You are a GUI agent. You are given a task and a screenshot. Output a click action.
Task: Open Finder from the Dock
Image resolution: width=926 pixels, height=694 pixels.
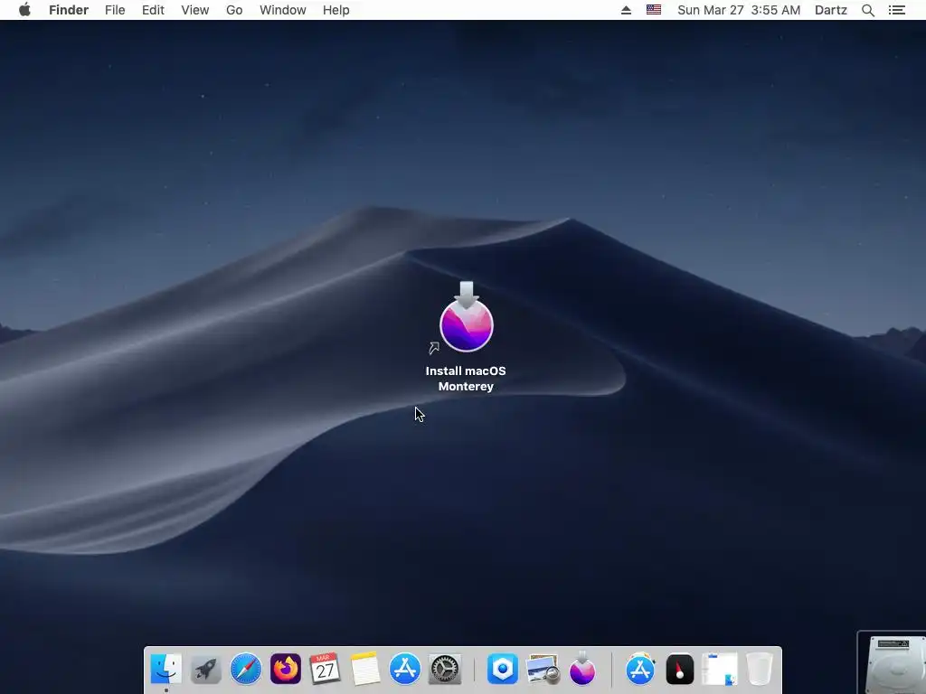tap(166, 670)
